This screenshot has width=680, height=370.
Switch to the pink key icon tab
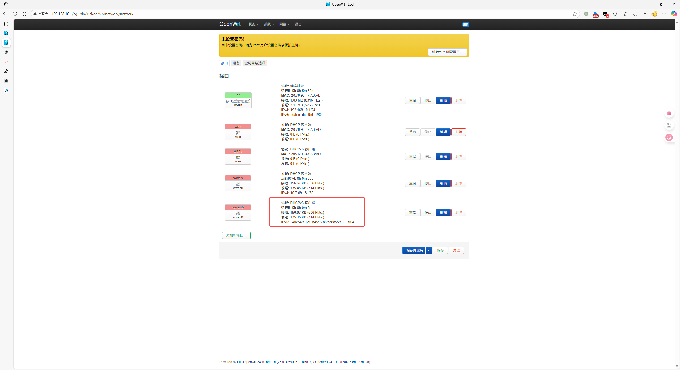coord(6,62)
